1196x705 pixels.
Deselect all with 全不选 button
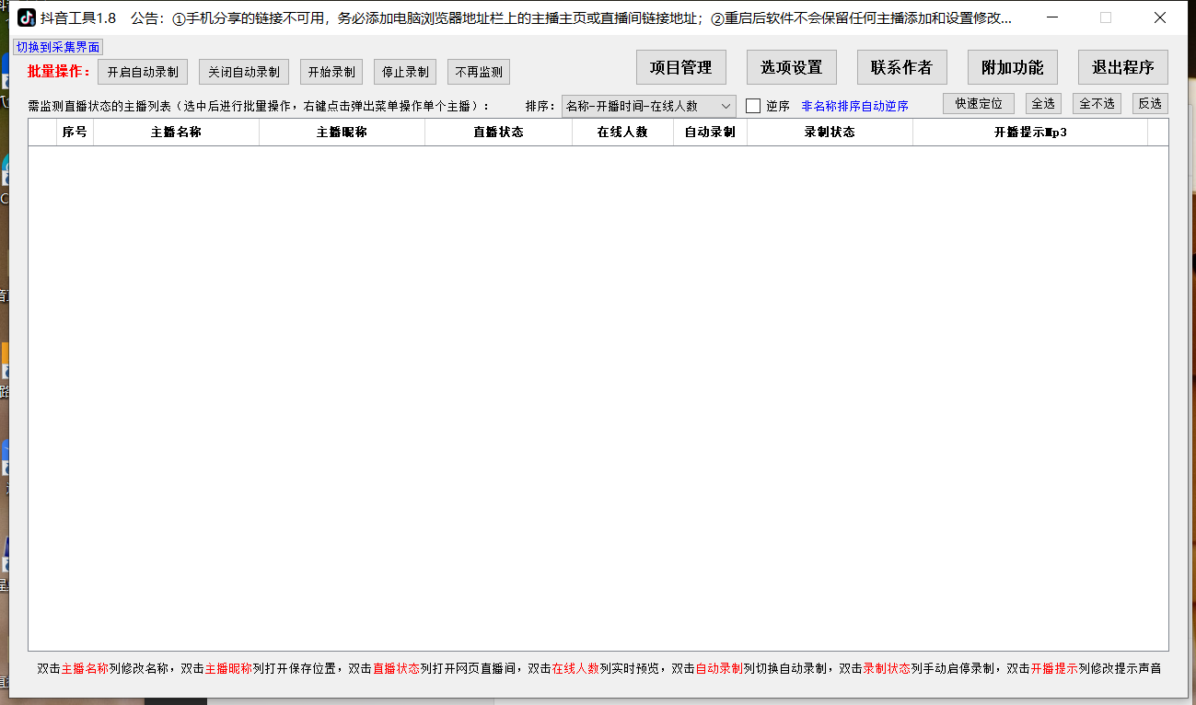point(1097,104)
